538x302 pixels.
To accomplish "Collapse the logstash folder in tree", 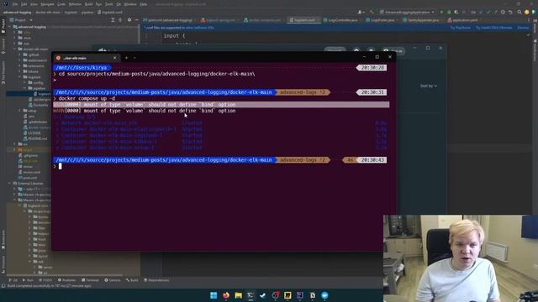I will point(20,77).
